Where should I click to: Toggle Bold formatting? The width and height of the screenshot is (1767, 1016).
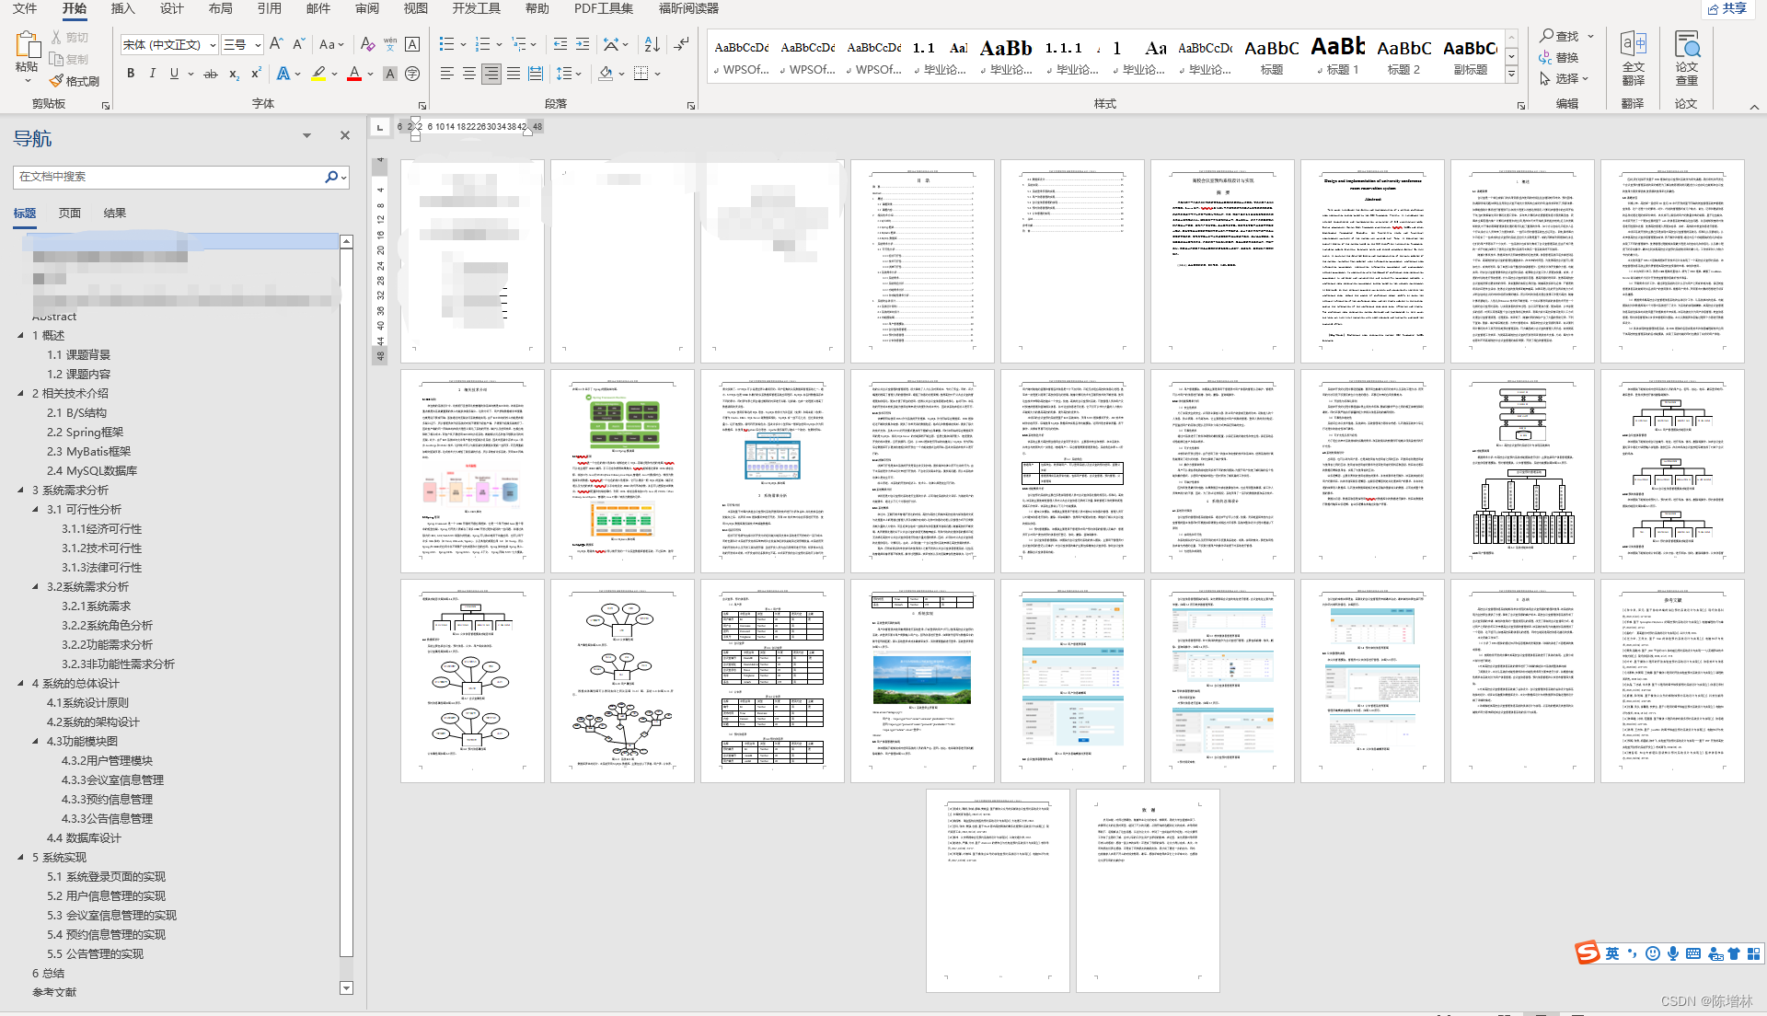tap(131, 74)
